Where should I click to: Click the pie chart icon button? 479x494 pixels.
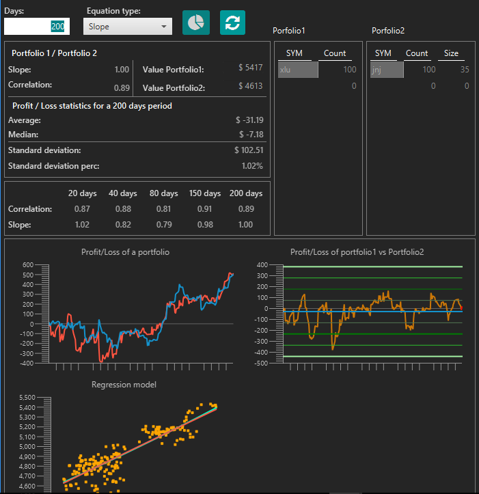click(x=195, y=23)
